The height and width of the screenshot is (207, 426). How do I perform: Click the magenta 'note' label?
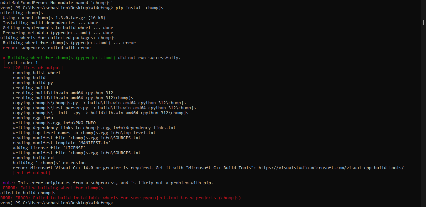tap(9, 183)
